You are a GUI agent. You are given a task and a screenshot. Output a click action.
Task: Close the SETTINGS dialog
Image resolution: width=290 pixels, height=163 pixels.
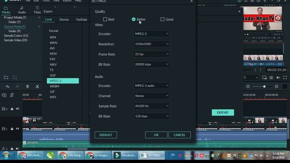[192, 1]
